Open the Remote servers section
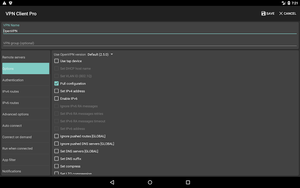The height and width of the screenshot is (188, 300). (x=26, y=57)
